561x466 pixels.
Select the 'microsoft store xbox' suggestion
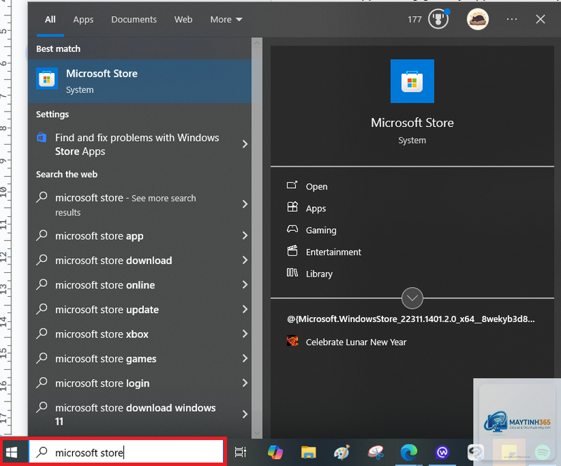102,334
